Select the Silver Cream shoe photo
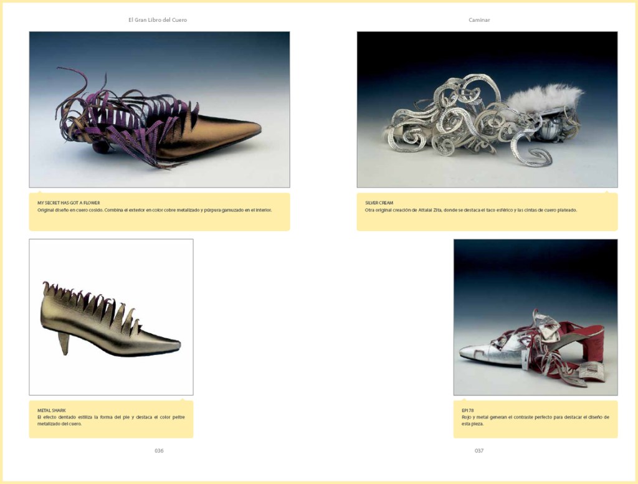 pos(487,110)
